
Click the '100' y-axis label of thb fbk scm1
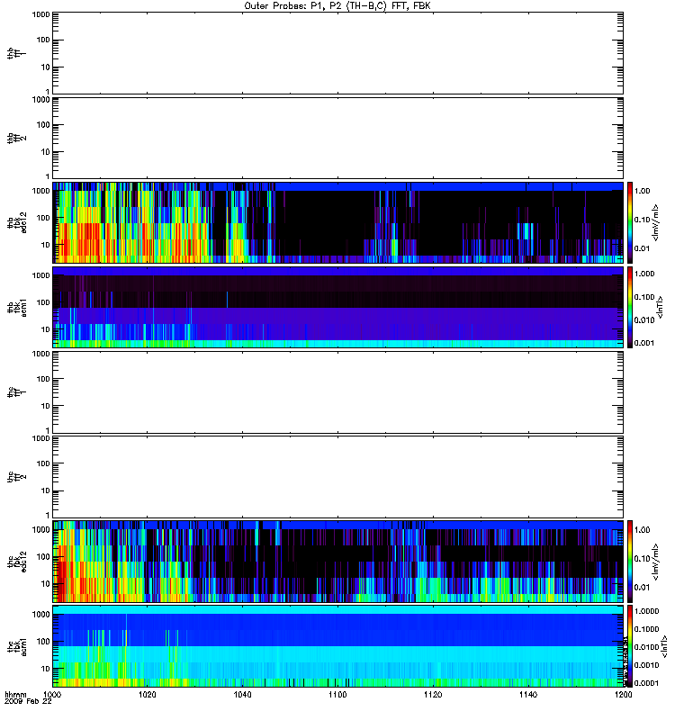43,302
